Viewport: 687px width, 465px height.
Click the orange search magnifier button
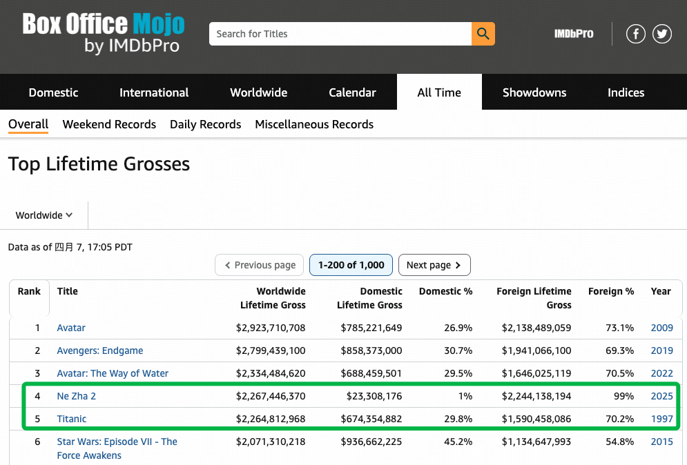[483, 34]
